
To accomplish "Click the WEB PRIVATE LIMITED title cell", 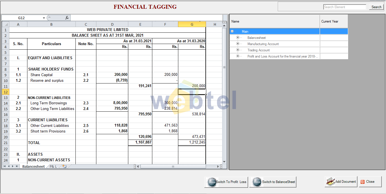I will pos(107,30).
